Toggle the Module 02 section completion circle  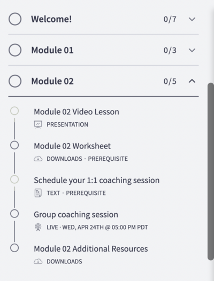[15, 81]
